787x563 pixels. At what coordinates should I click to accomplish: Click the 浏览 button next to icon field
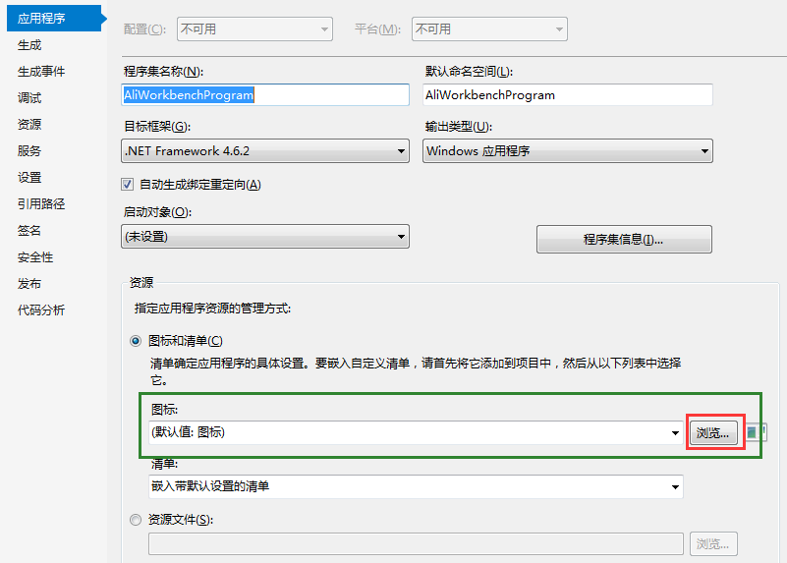(x=713, y=433)
